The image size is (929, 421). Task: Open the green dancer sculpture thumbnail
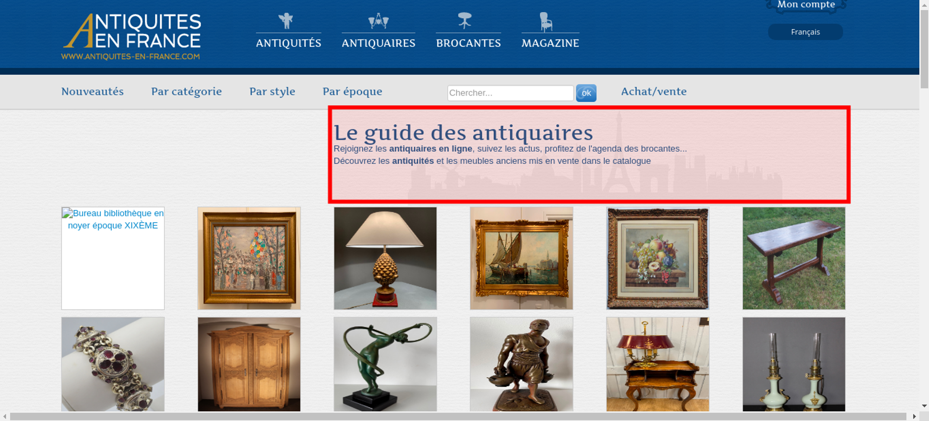[x=385, y=364]
